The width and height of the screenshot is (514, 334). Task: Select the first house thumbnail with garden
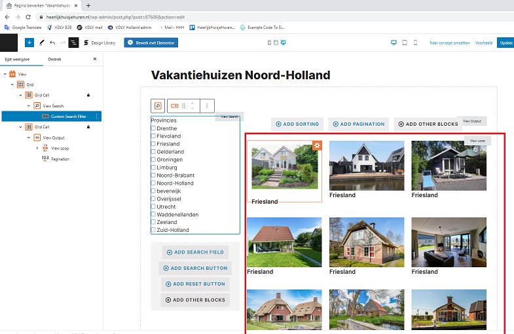pyautogui.click(x=285, y=166)
